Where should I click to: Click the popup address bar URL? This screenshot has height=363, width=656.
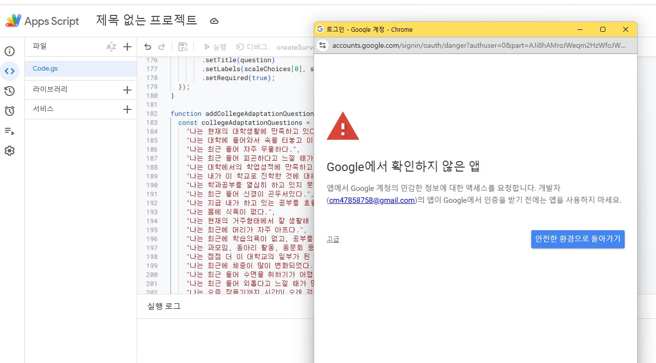pos(479,45)
